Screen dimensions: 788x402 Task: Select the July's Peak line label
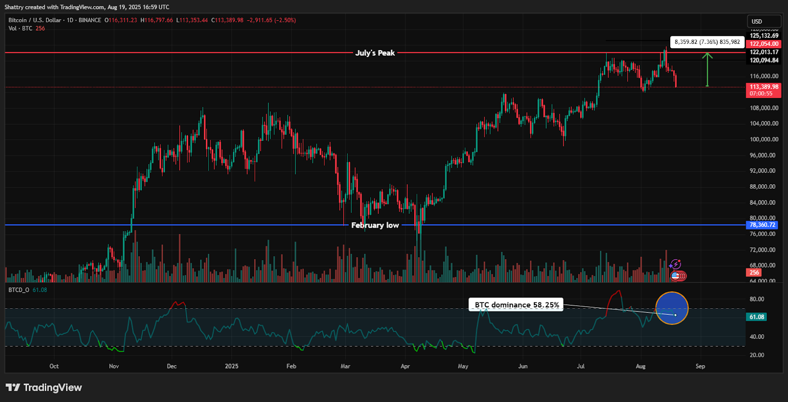point(375,53)
